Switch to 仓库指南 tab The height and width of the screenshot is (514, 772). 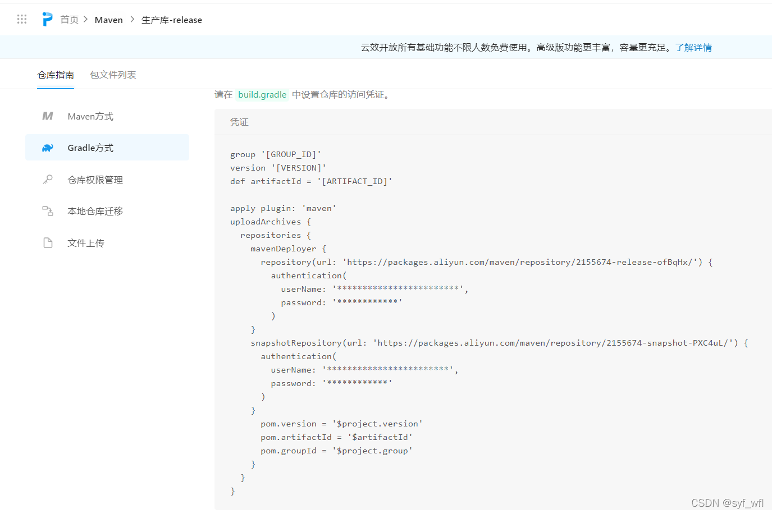click(x=56, y=75)
